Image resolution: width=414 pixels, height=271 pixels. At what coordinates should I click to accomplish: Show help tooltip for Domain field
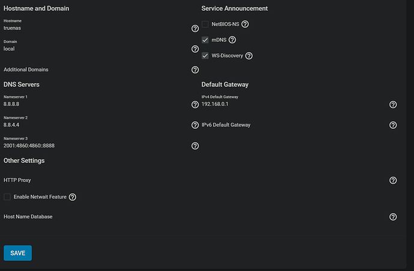[195, 49]
